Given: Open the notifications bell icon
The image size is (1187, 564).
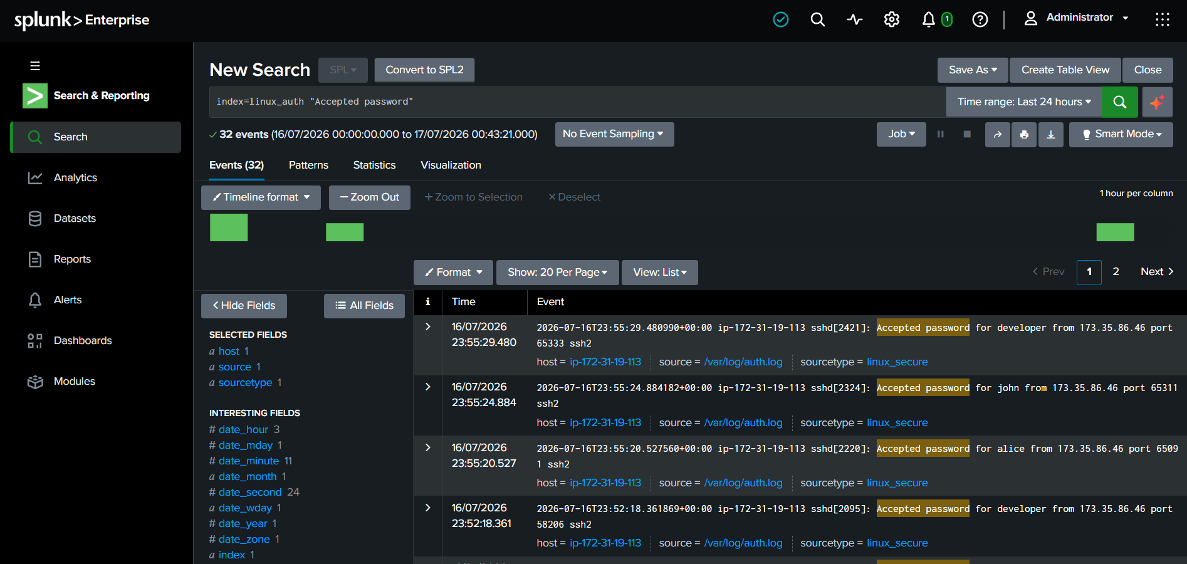Looking at the screenshot, I should click(x=929, y=20).
